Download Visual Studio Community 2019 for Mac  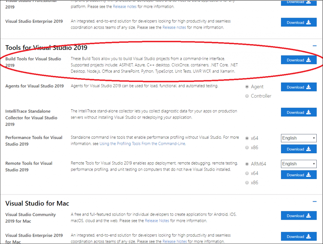[299, 216]
